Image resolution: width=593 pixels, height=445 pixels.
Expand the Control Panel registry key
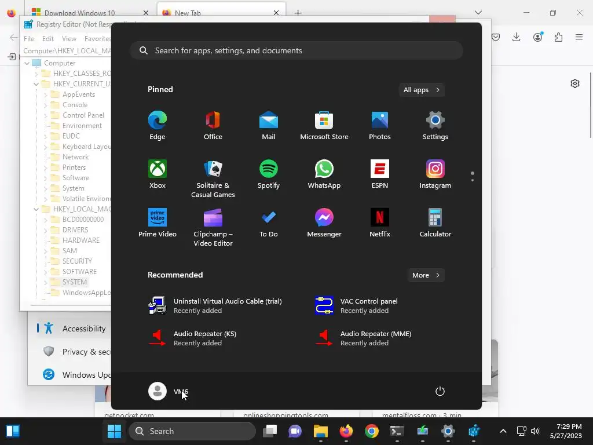tap(46, 115)
